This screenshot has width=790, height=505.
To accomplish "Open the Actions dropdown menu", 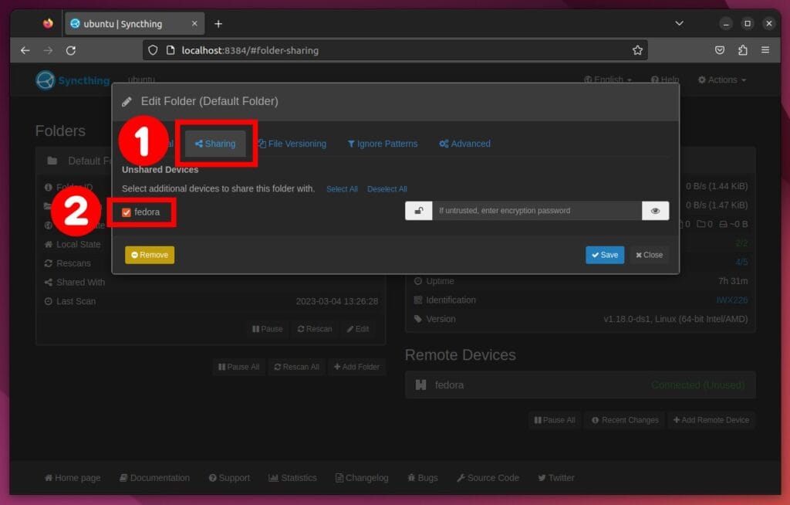I will (722, 80).
